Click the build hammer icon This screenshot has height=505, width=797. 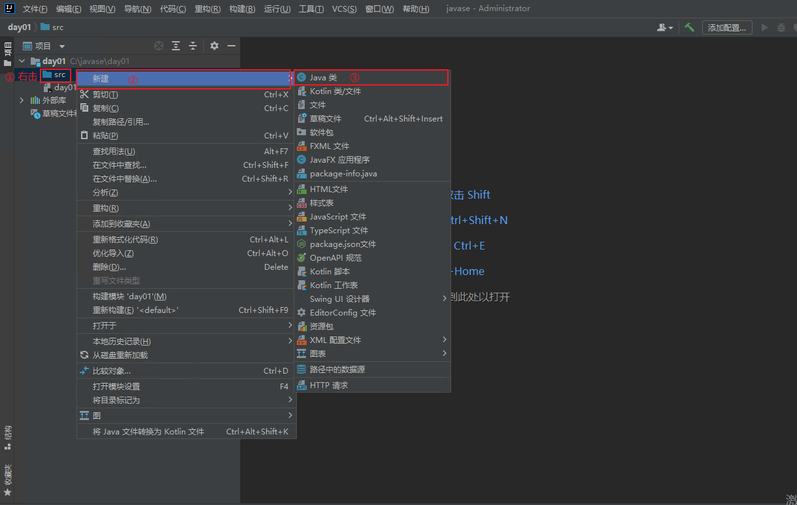(689, 27)
